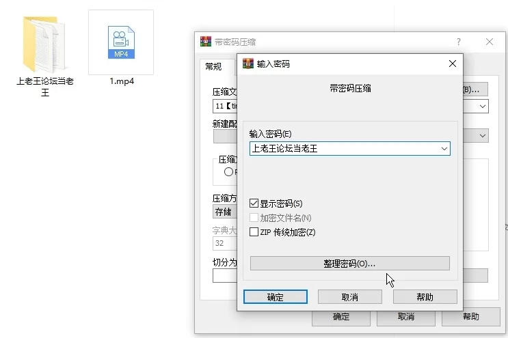The height and width of the screenshot is (338, 508).
Task: Click the ? help icon in 带密码压缩 title bar
Action: (459, 42)
